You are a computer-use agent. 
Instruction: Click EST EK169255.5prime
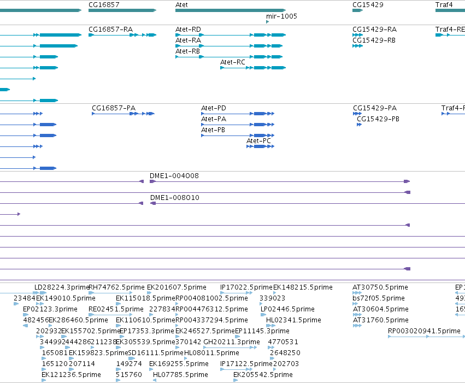179,364
